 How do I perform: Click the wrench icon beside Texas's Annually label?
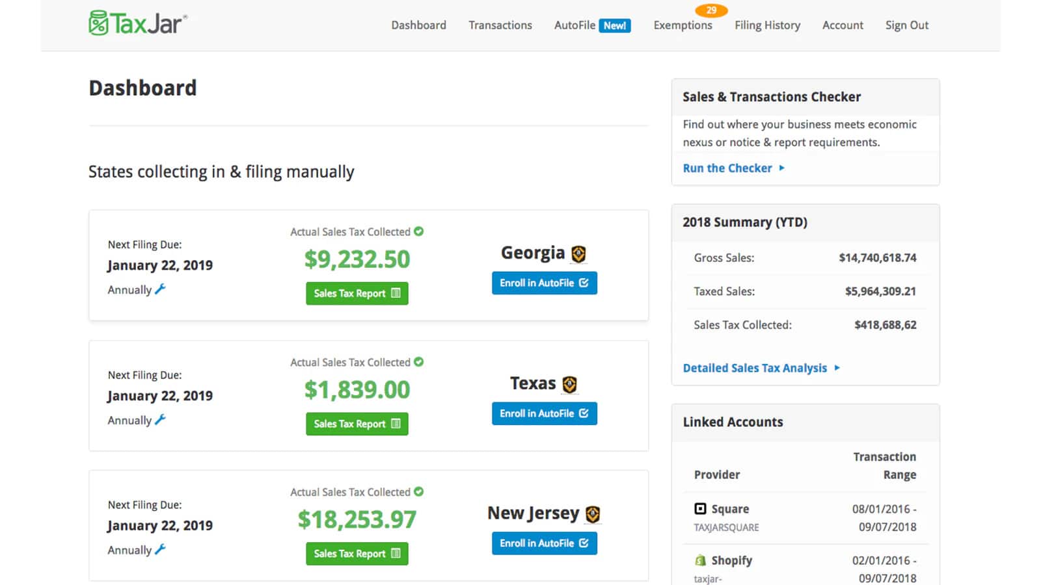[x=160, y=421]
